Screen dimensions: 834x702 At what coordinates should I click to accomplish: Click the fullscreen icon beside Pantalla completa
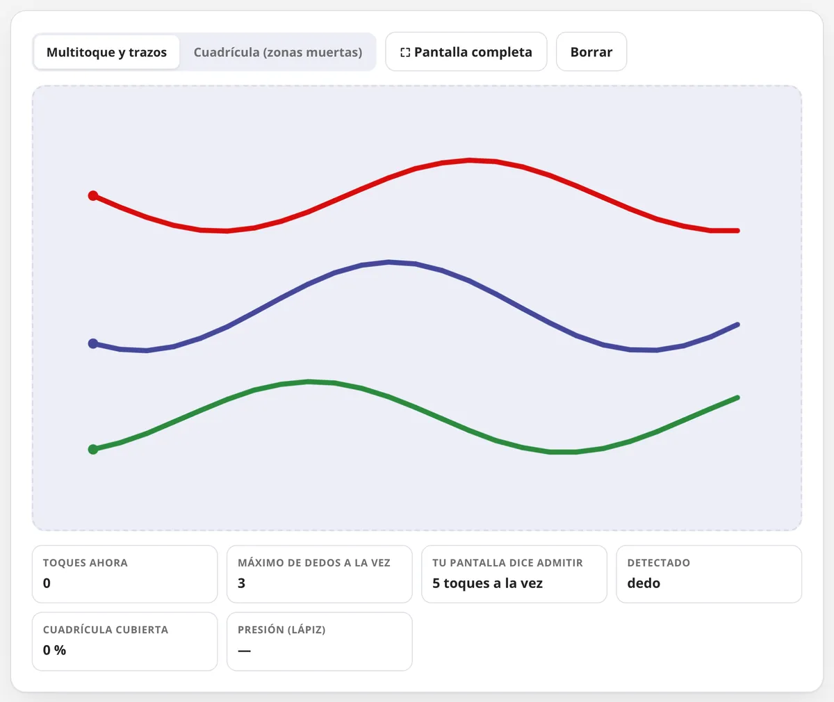coord(405,52)
